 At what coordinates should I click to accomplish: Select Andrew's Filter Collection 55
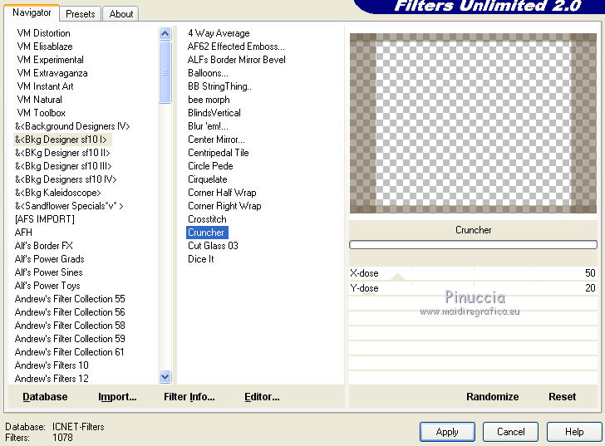pos(70,299)
